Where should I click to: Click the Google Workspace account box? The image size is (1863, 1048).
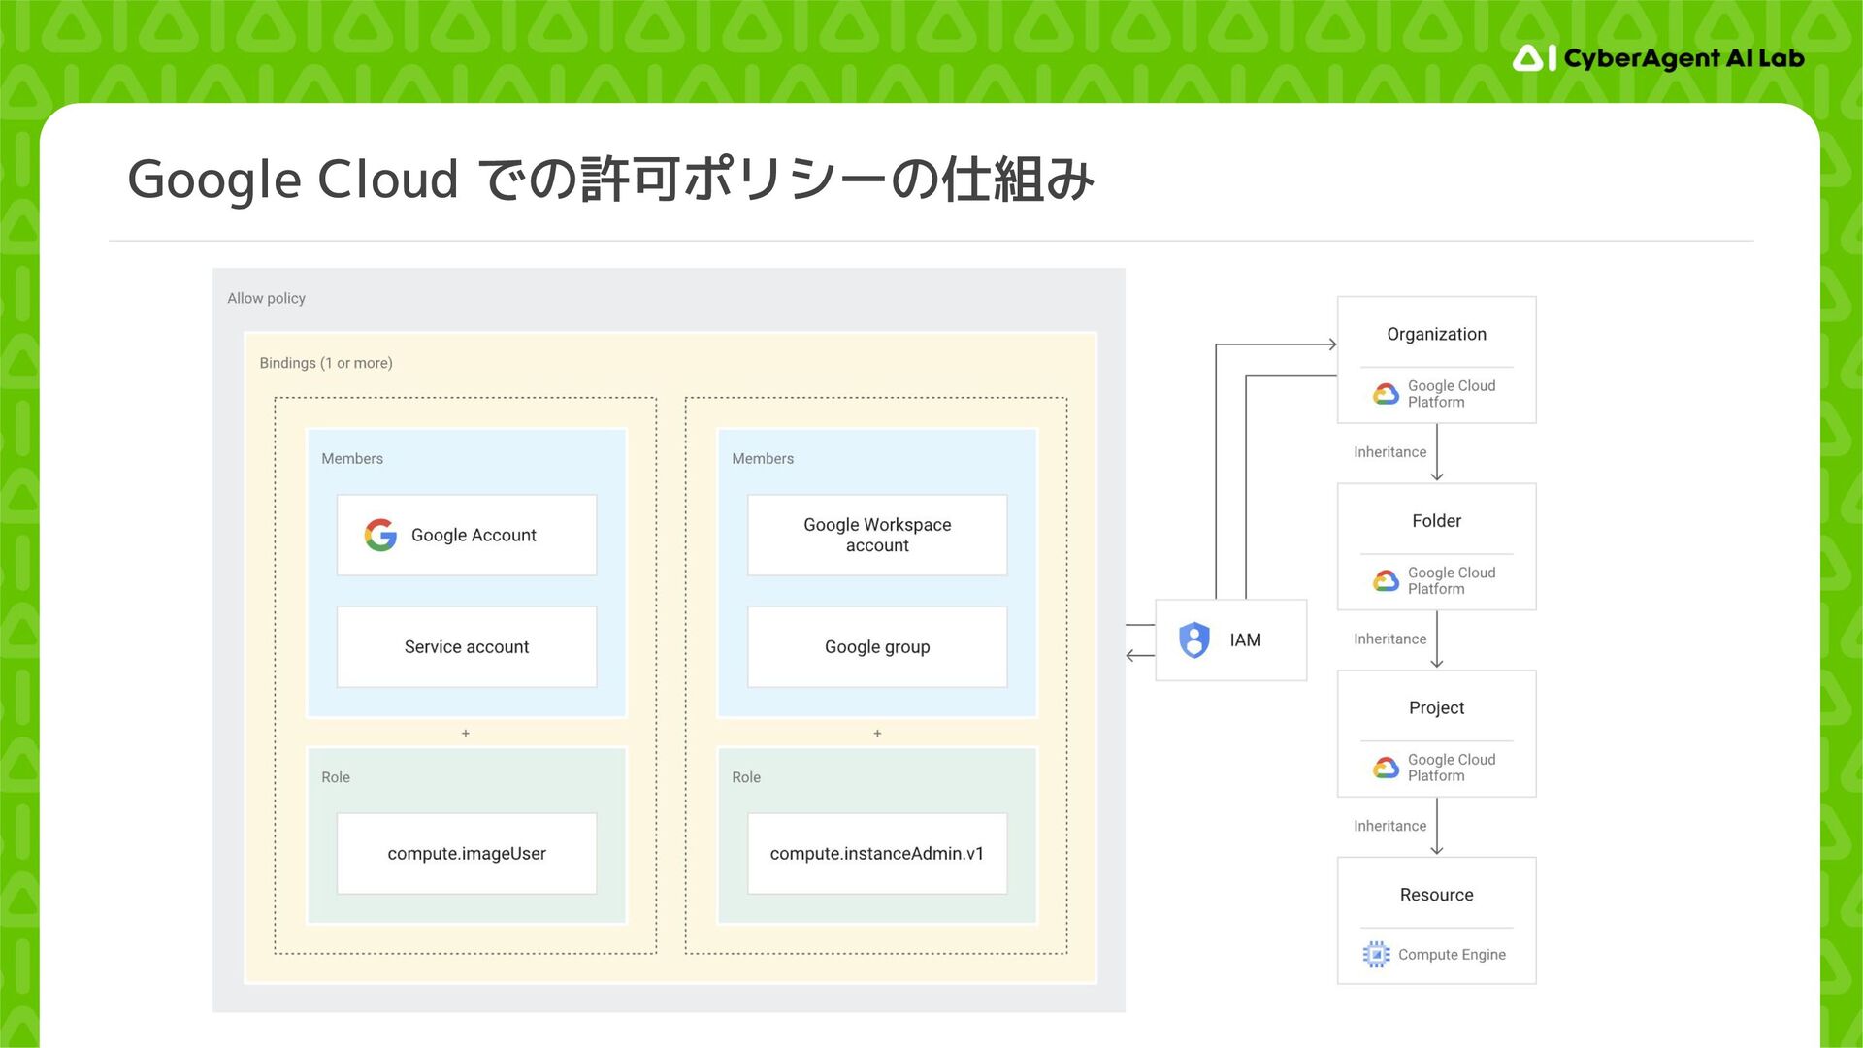tap(877, 536)
